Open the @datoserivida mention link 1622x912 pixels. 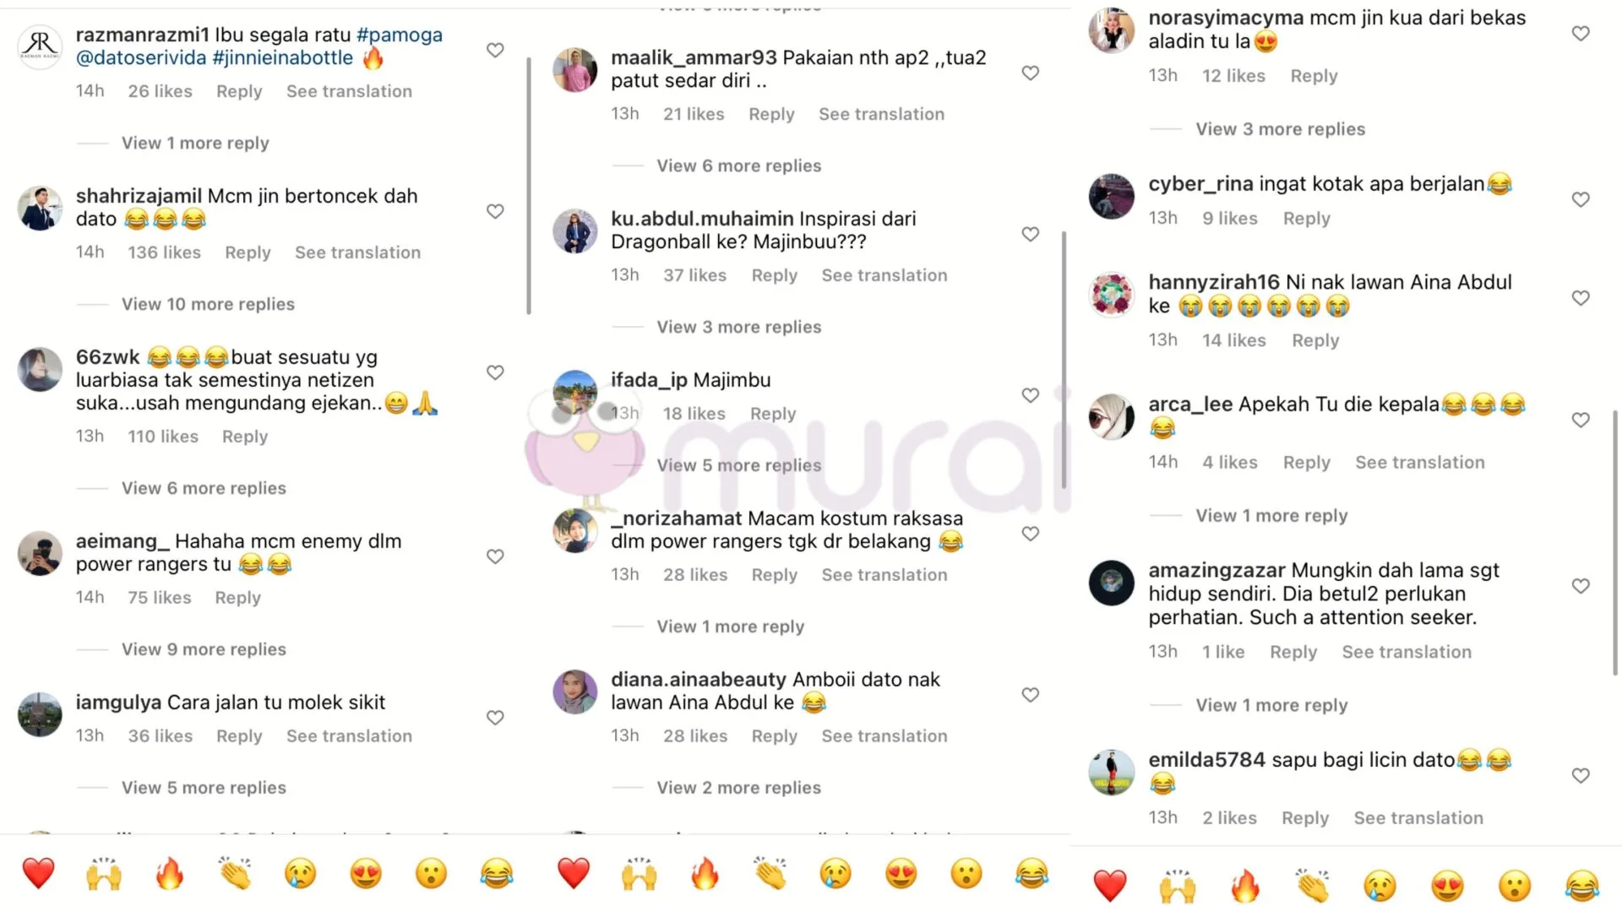click(x=141, y=57)
